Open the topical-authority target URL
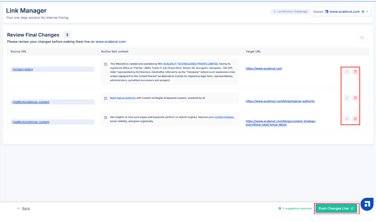 pyautogui.click(x=280, y=101)
